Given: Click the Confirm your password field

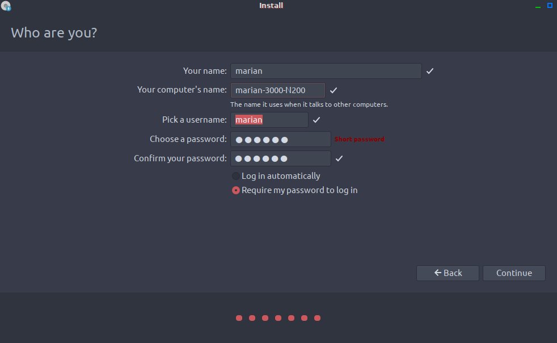Looking at the screenshot, I should tap(280, 158).
